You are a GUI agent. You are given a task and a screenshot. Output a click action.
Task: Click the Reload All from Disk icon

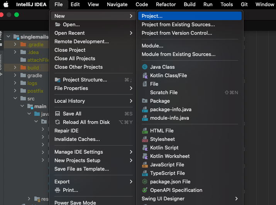click(x=58, y=122)
